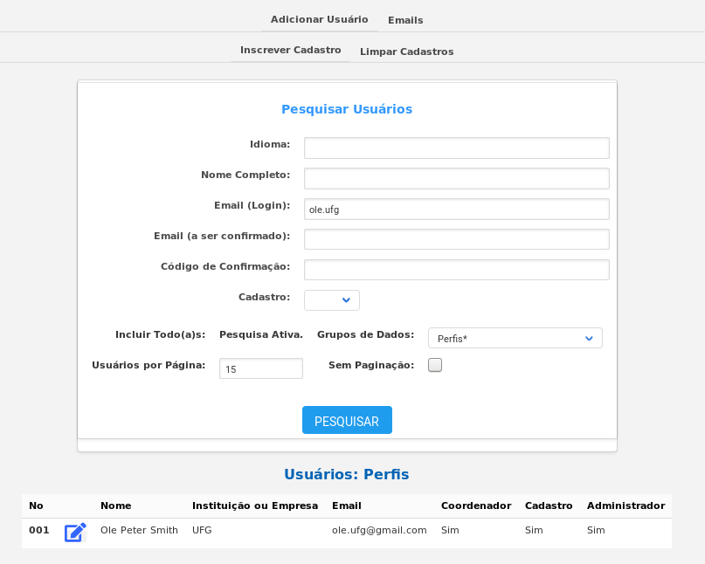Click the ole.ufg@gmail.com table cell
The image size is (705, 564).
[x=379, y=530]
